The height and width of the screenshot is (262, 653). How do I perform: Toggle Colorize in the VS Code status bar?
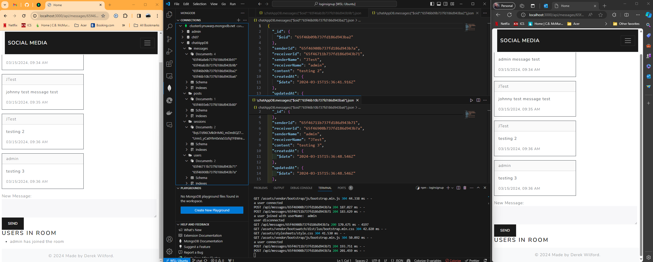point(453,260)
